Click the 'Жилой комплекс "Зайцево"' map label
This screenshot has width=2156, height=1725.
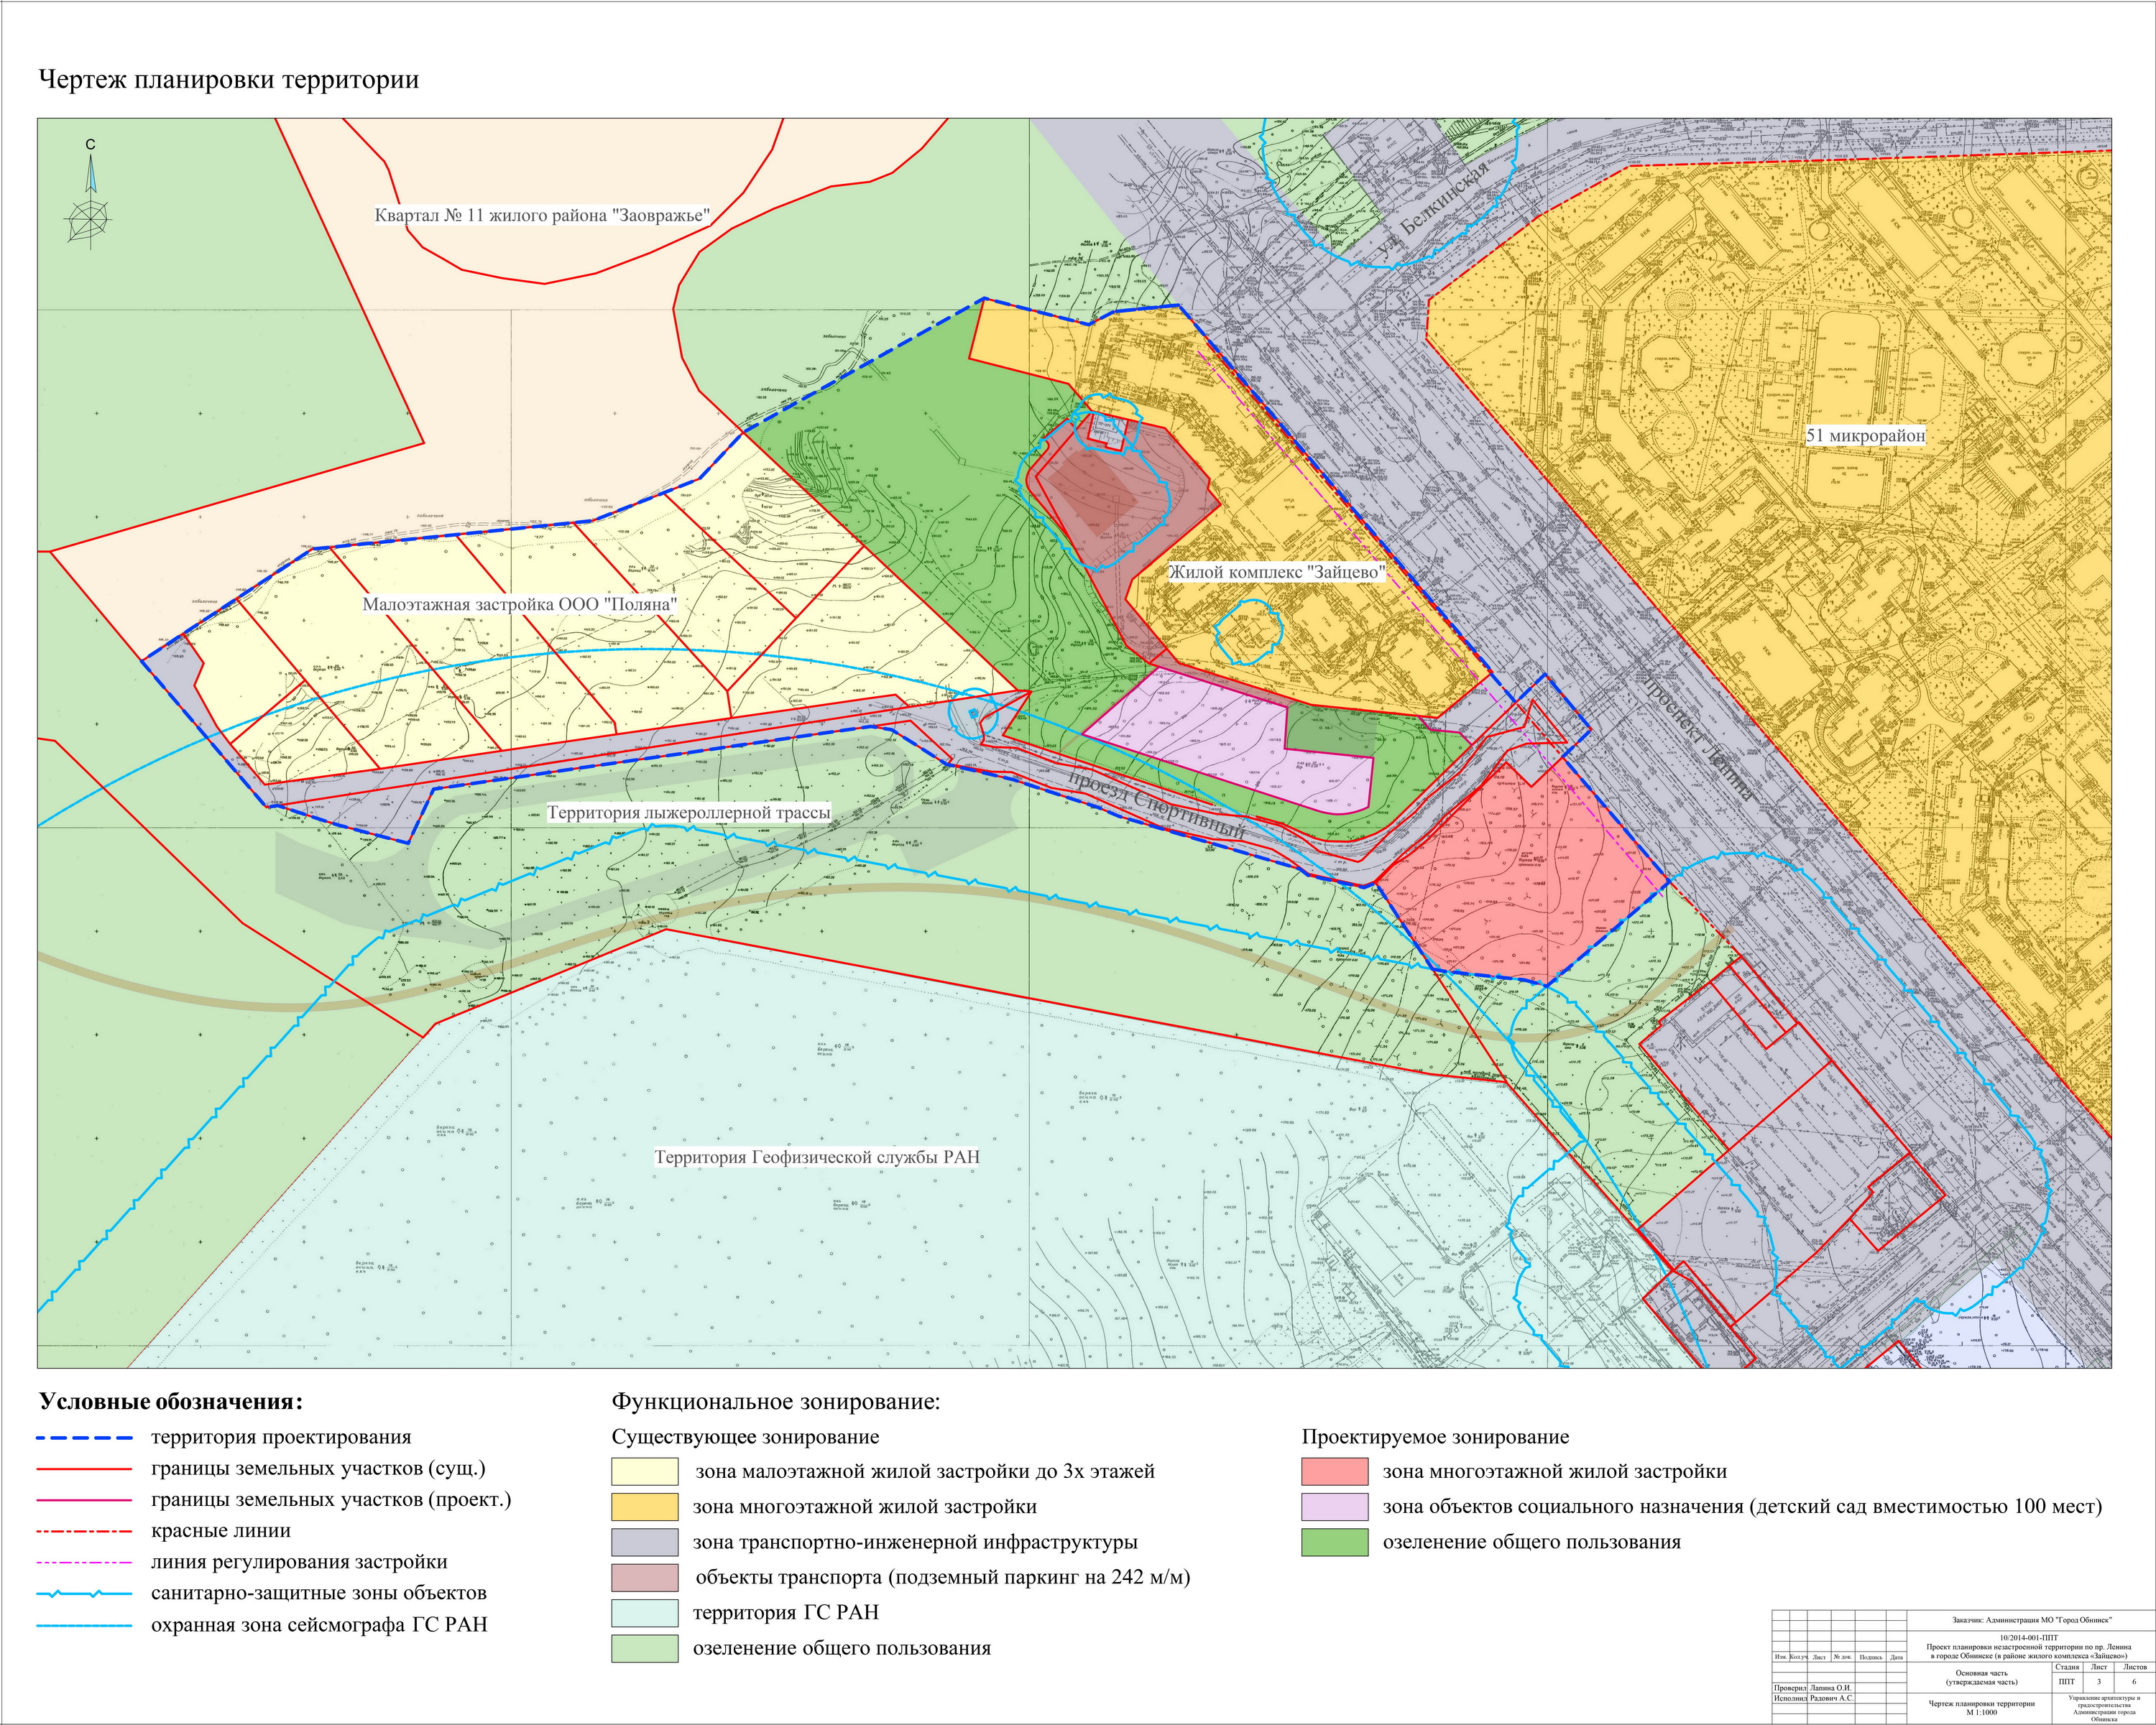(1277, 573)
